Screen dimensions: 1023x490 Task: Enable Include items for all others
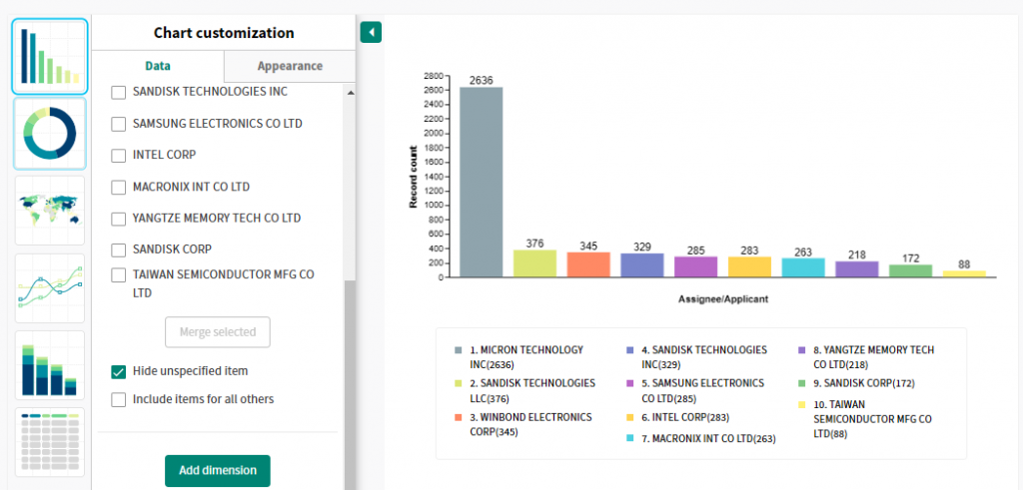click(x=118, y=399)
